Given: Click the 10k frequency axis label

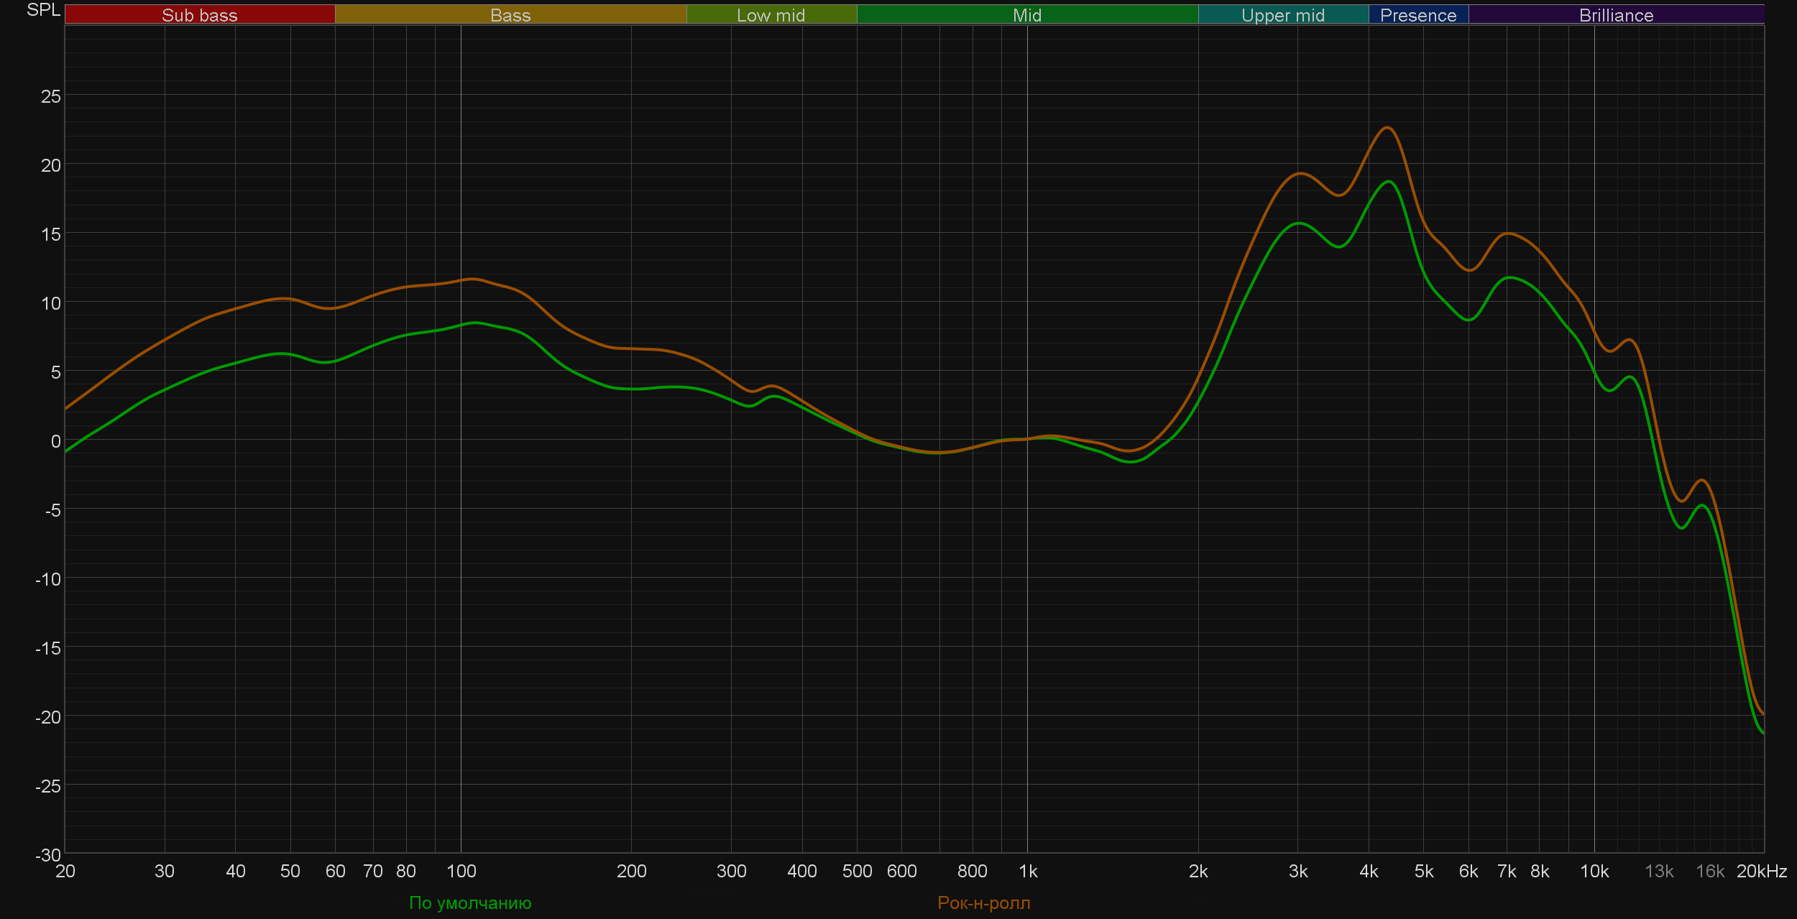Looking at the screenshot, I should (1594, 872).
